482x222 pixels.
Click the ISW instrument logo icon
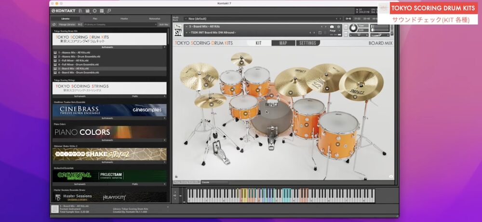point(178,33)
